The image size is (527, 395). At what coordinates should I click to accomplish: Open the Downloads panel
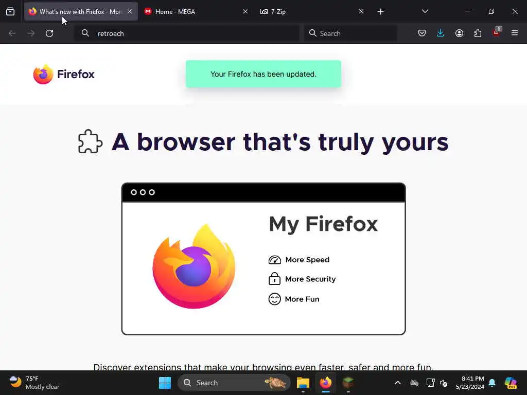[x=441, y=33]
